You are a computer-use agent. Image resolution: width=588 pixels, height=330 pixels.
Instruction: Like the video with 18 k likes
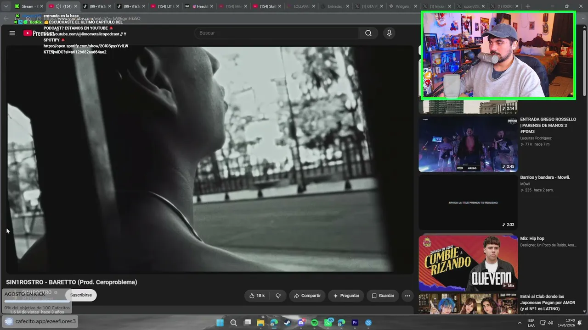(x=257, y=296)
